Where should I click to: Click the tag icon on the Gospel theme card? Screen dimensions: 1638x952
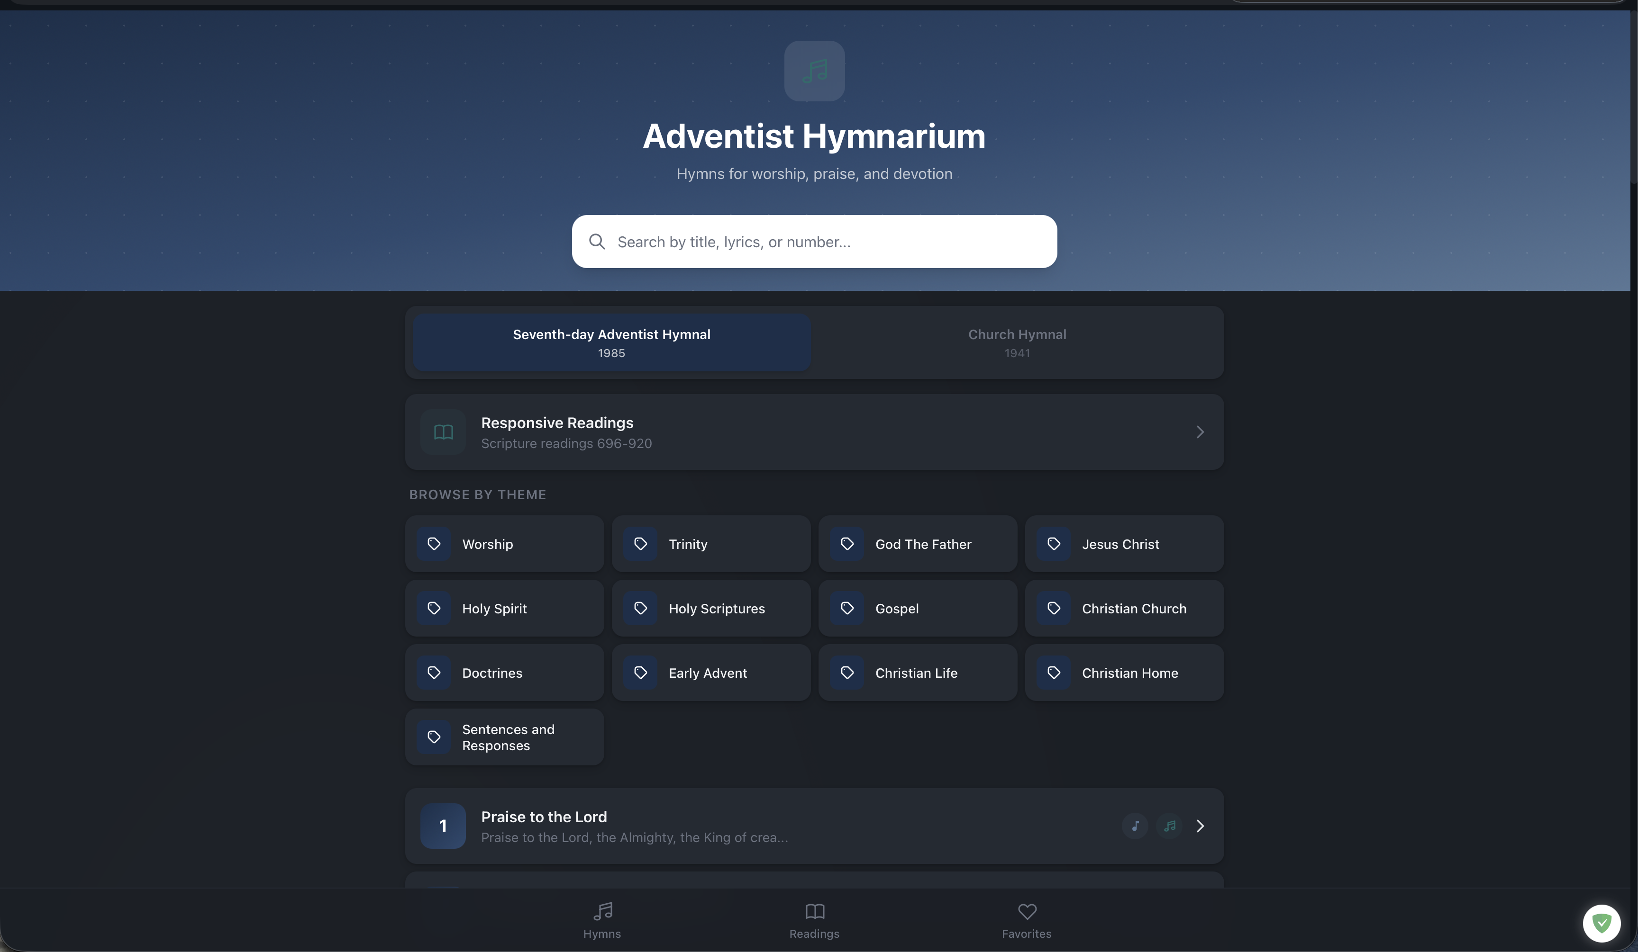pyautogui.click(x=847, y=609)
